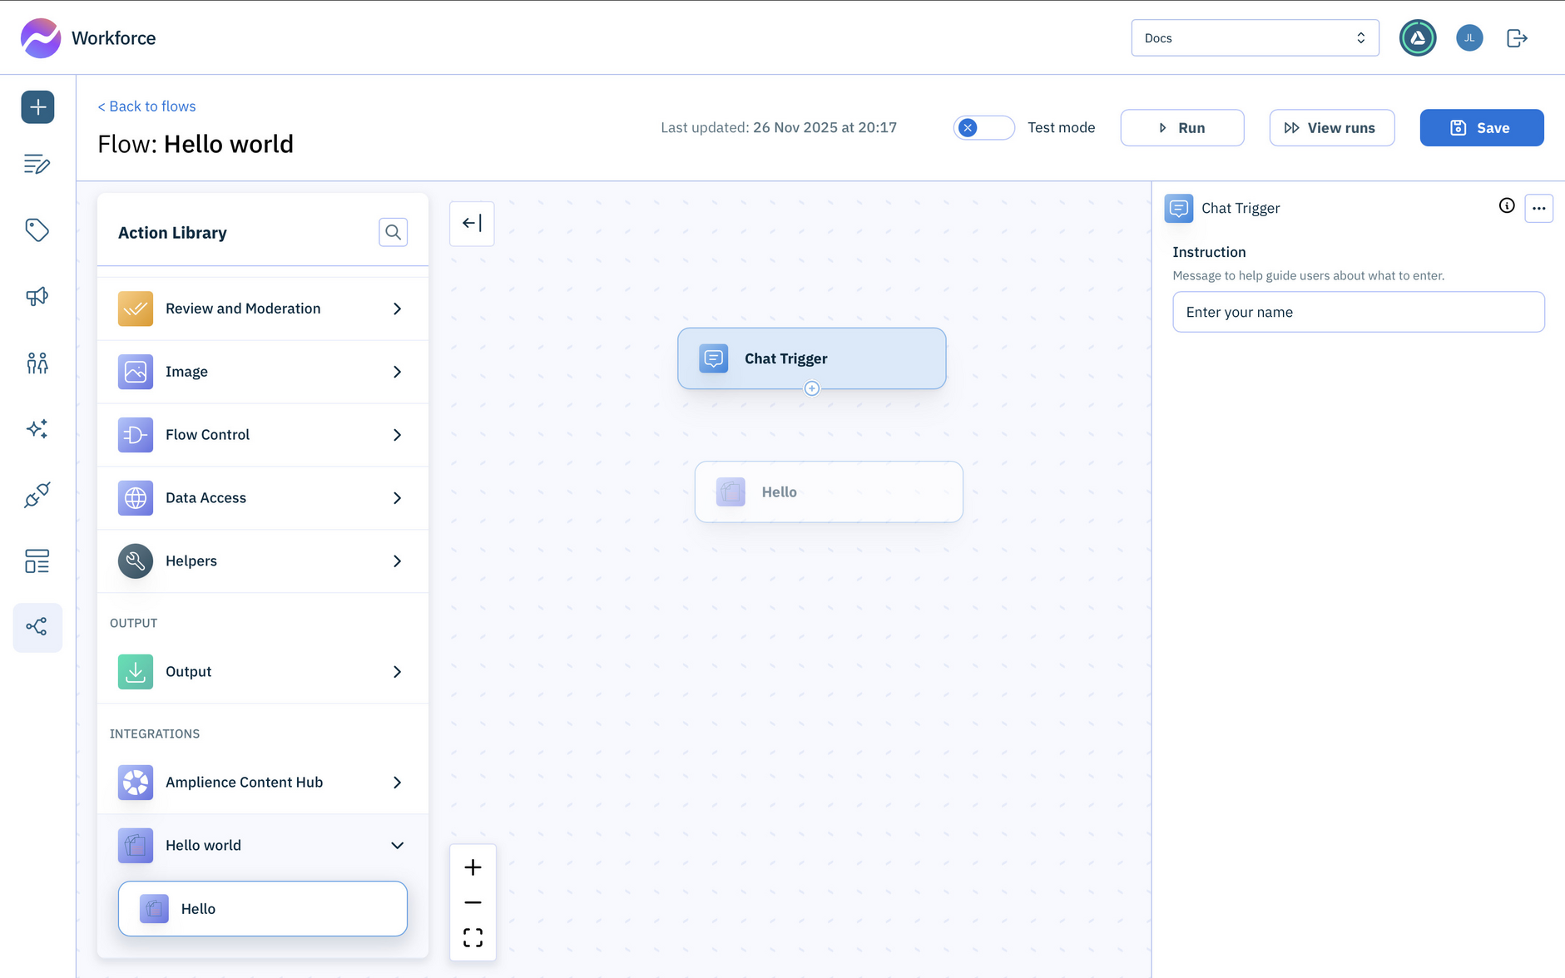Select the tag icon in the left sidebar

point(37,230)
